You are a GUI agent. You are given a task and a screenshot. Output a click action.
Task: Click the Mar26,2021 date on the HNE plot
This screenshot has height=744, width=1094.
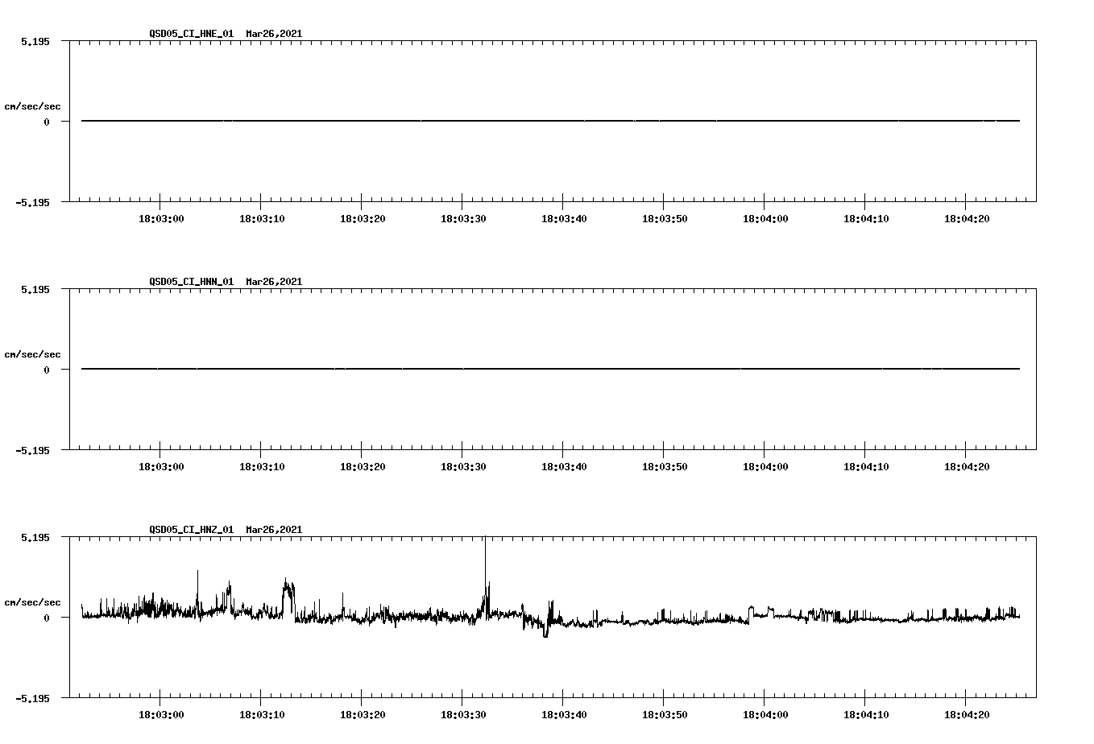pyautogui.click(x=273, y=35)
